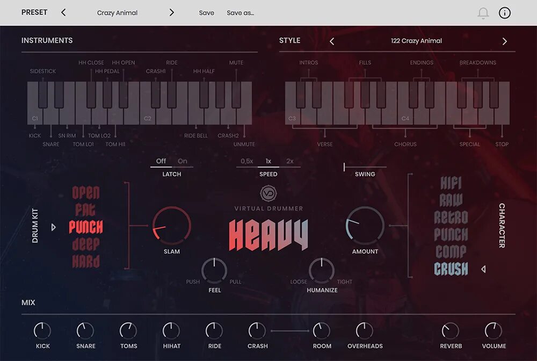Select HiFi character
The width and height of the screenshot is (537, 361).
click(x=451, y=183)
